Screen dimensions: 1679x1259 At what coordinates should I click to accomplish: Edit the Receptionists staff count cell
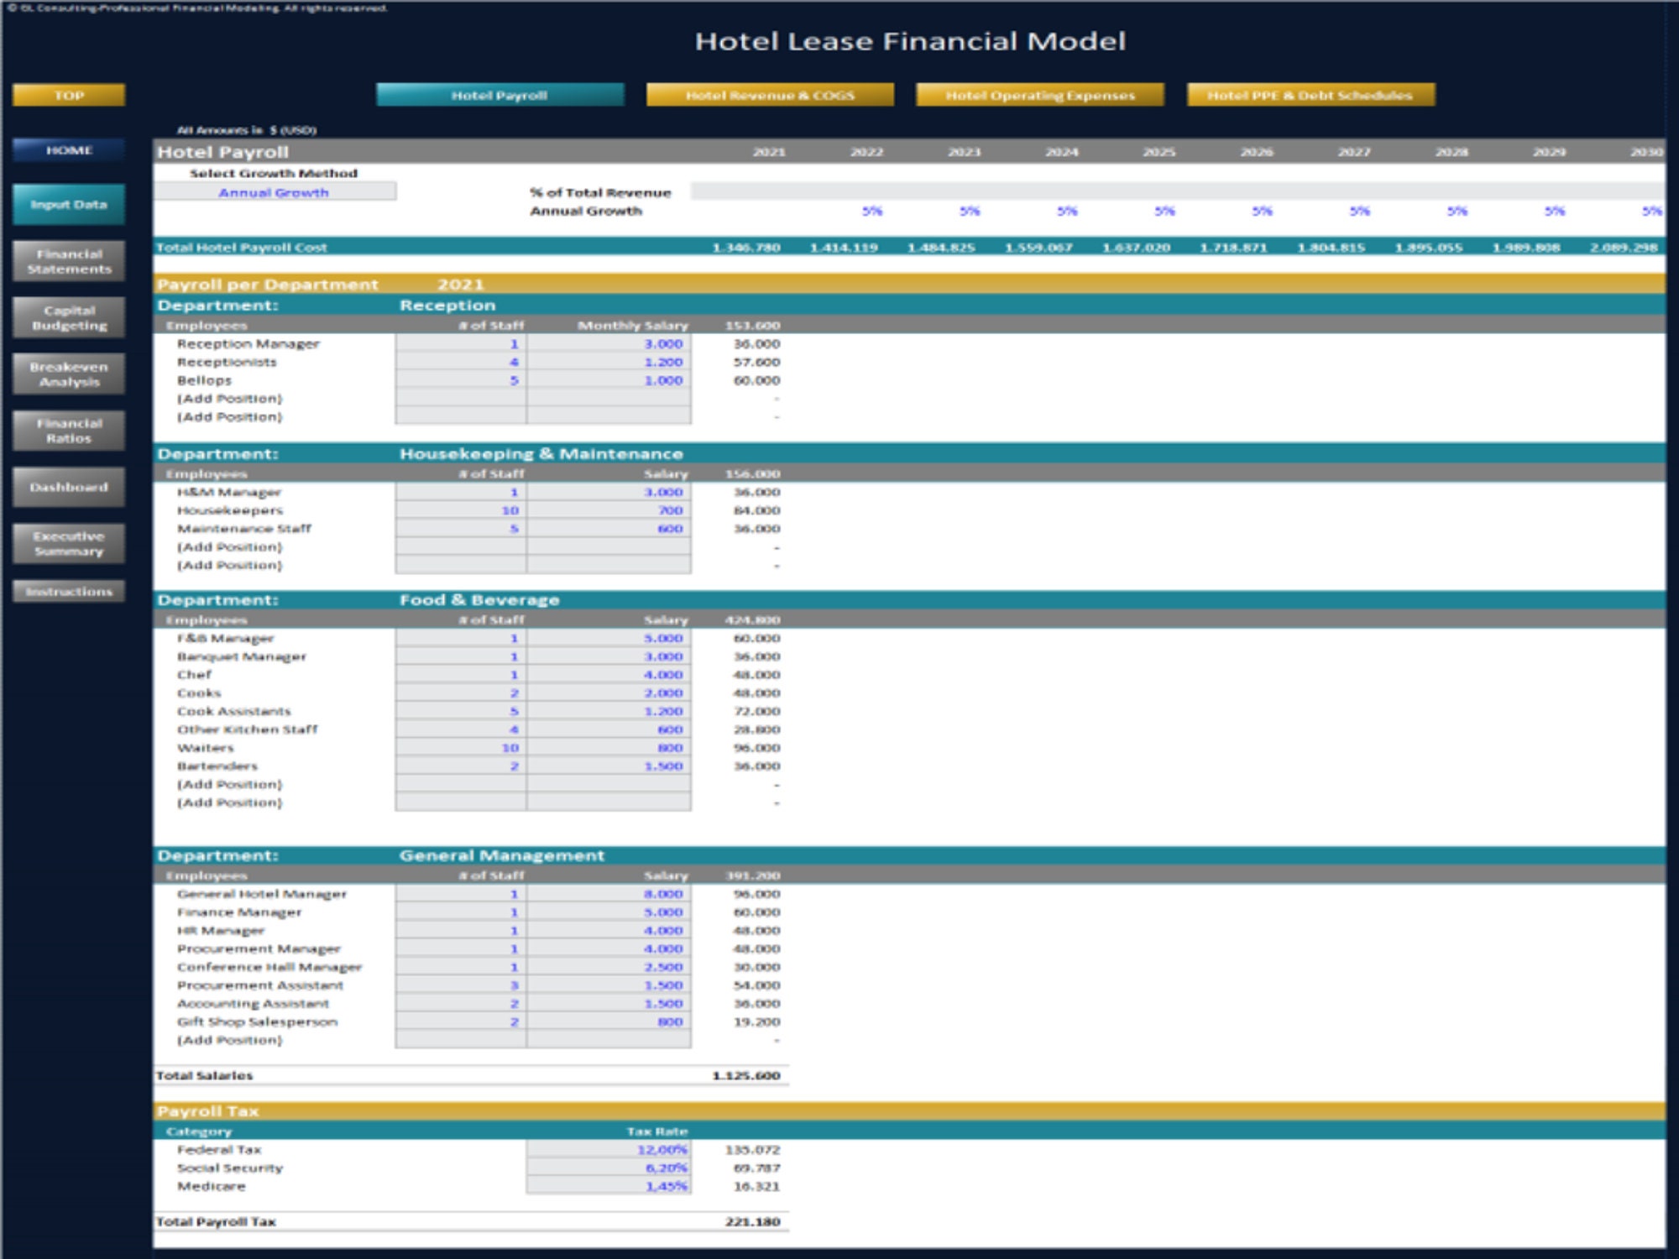click(x=460, y=361)
